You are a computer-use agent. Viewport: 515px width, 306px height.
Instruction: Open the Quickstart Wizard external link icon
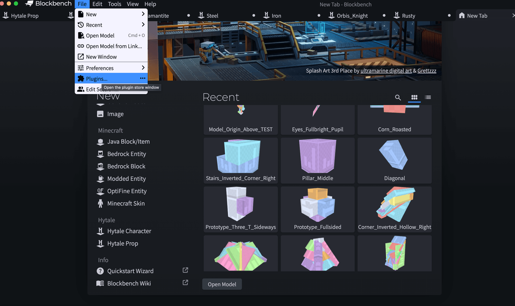tap(185, 270)
